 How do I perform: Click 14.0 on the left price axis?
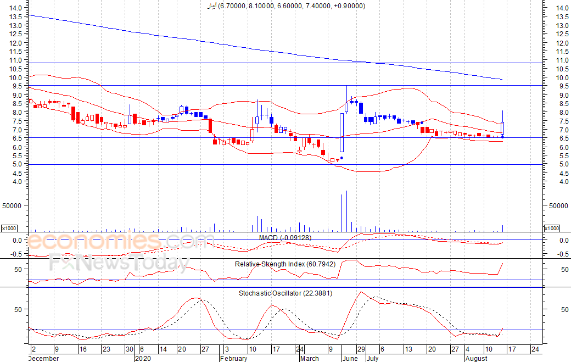[16, 8]
